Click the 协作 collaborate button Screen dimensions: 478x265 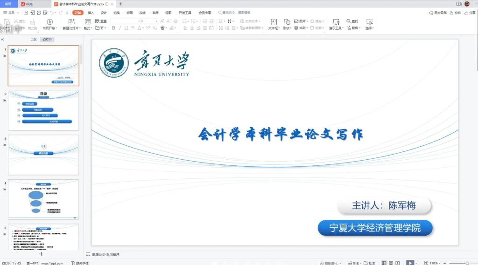pyautogui.click(x=455, y=13)
